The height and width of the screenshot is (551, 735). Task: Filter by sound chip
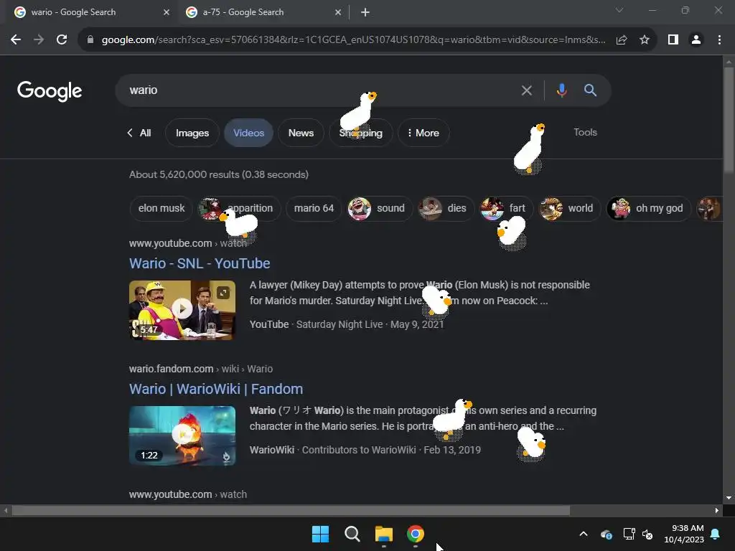[x=379, y=208]
